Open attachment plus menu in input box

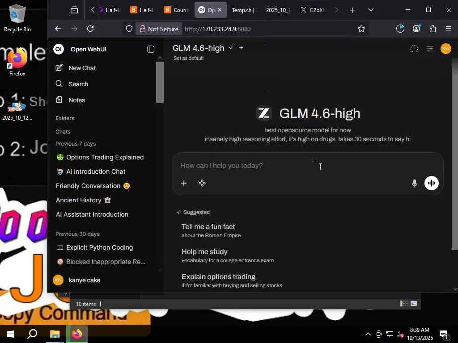(184, 183)
